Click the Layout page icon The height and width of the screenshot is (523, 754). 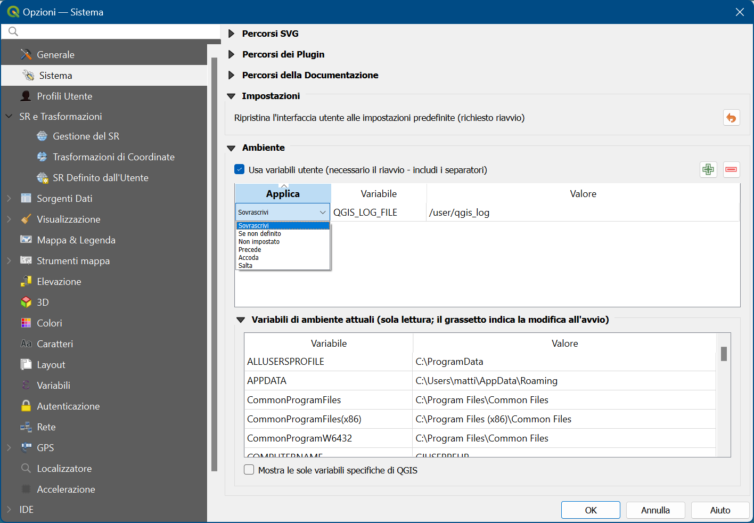point(26,364)
